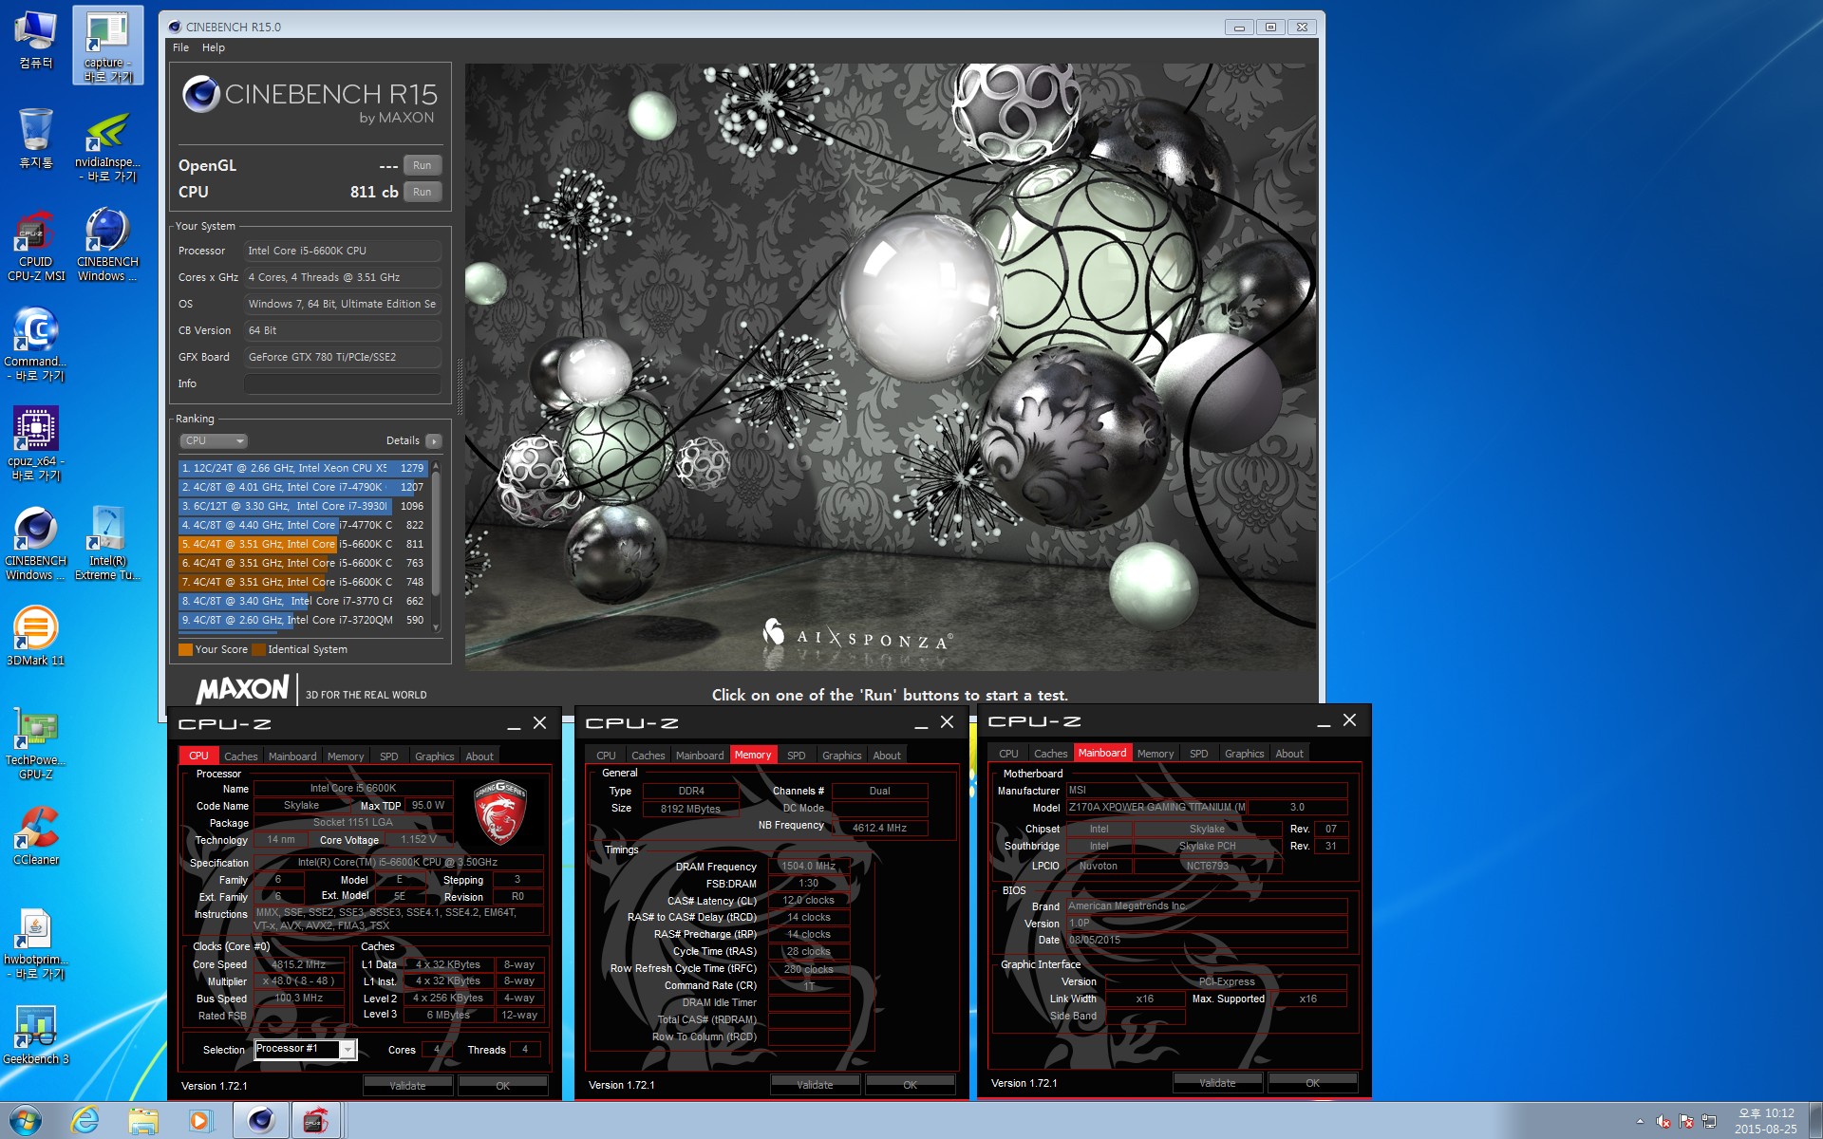The image size is (1823, 1139).
Task: Click the Info input field
Action: (343, 383)
